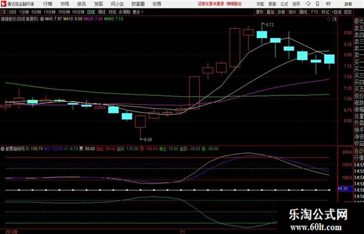The image size is (364, 234).
Task: Click the 多股 toolbar button
Action: tap(281, 12)
